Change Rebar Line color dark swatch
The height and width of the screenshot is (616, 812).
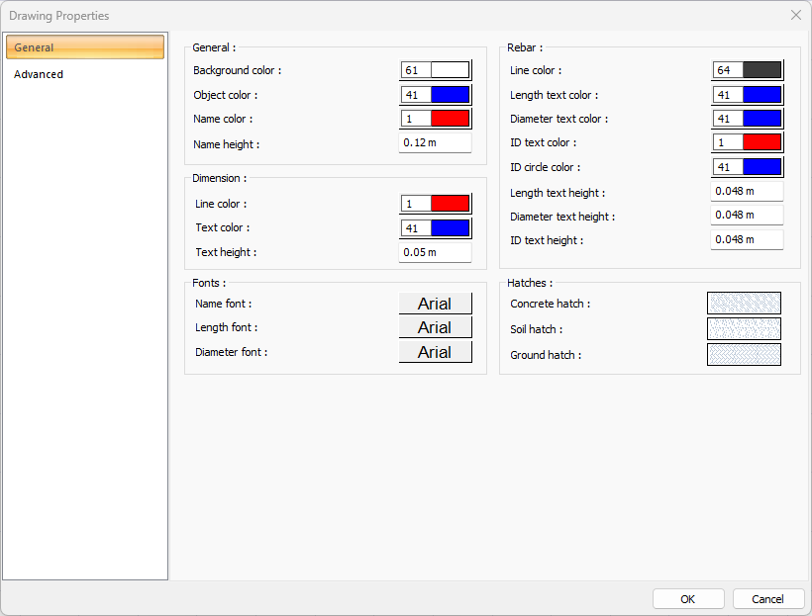761,70
